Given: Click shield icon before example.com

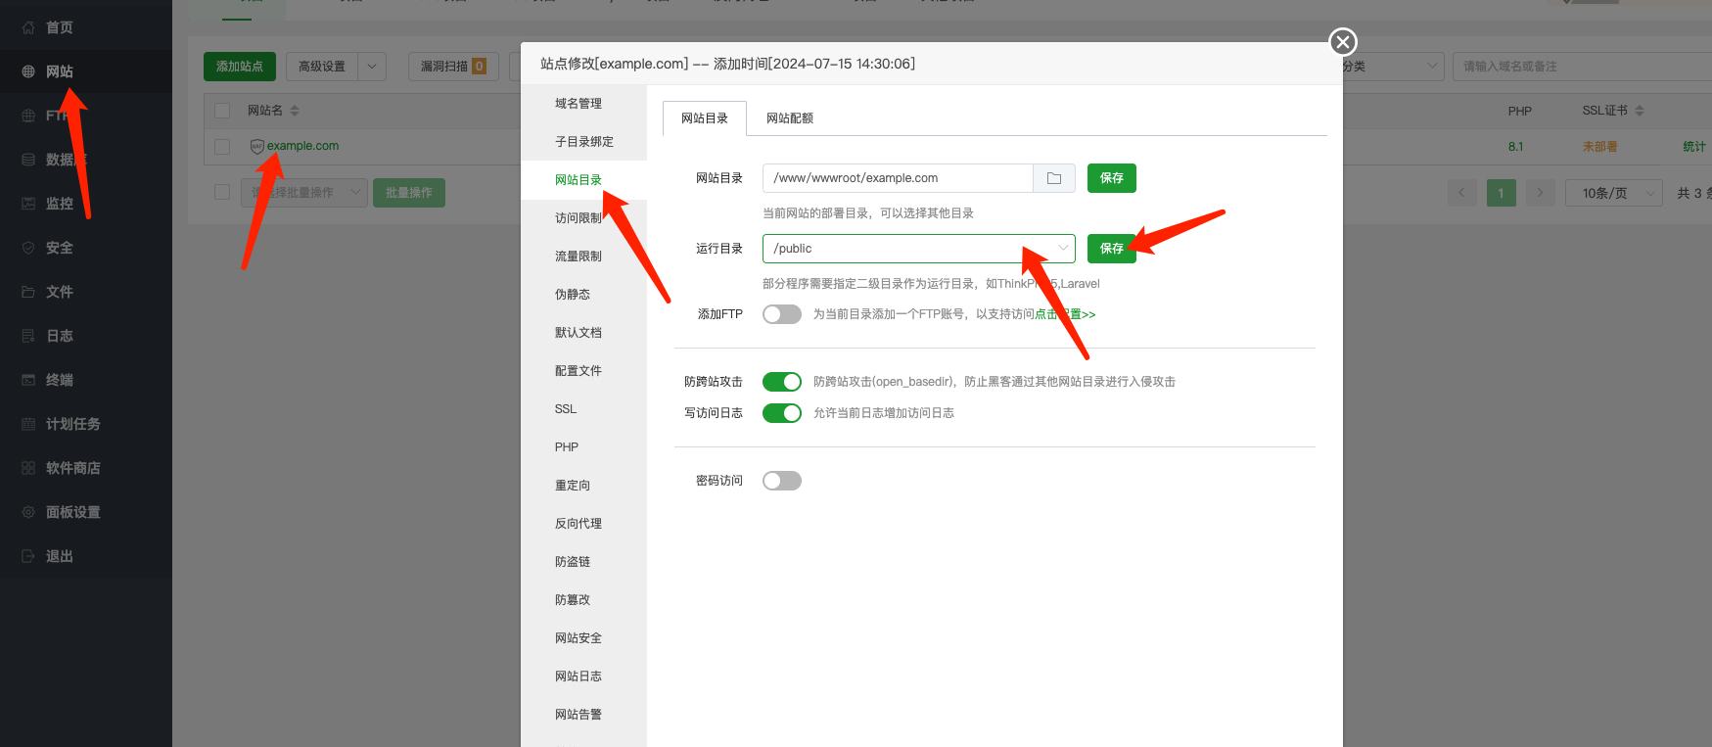Looking at the screenshot, I should click(257, 146).
